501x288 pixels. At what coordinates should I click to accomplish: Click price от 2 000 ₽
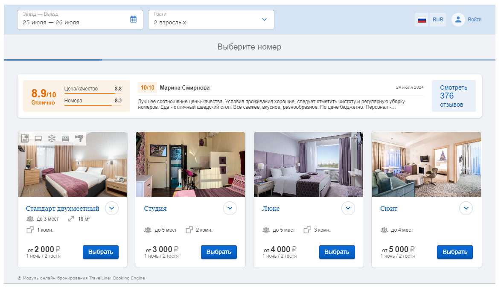(44, 249)
